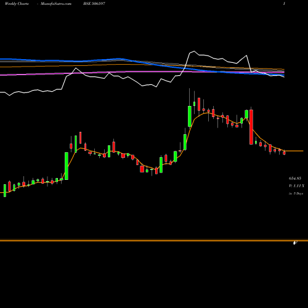Click the tallest green candlestick near the chart high
The height and width of the screenshot is (308, 308).
[x=190, y=116]
